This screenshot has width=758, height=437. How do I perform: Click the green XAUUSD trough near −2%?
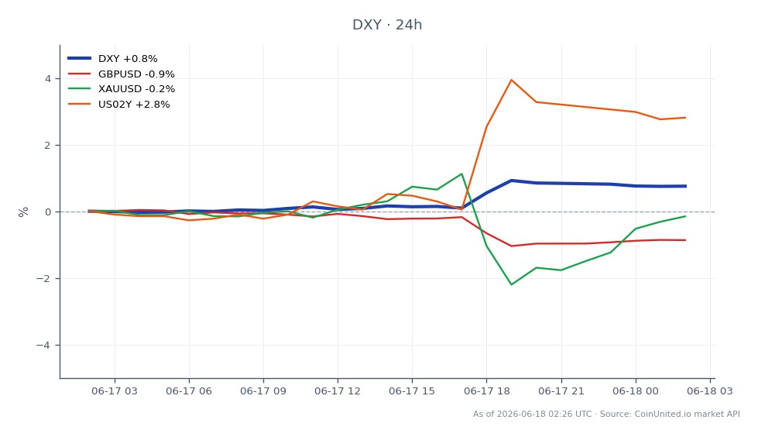pyautogui.click(x=512, y=284)
